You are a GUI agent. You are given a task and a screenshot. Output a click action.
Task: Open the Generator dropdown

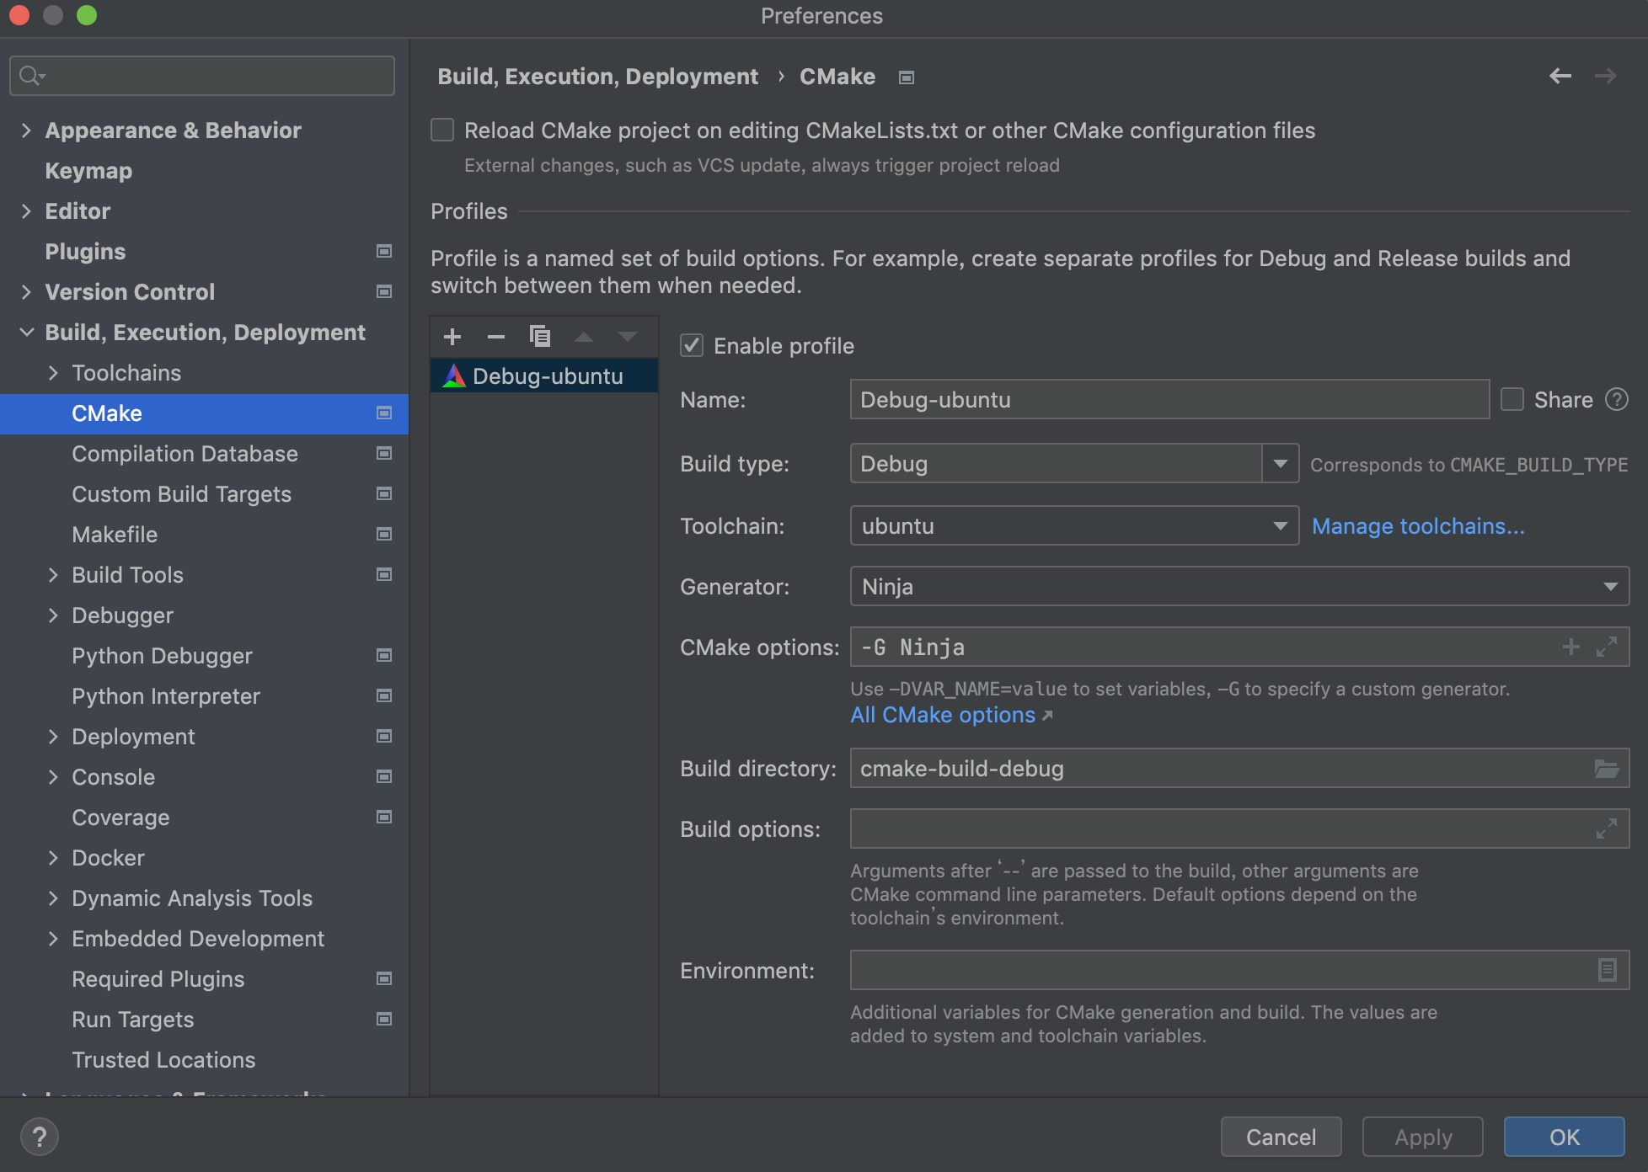click(x=1610, y=587)
